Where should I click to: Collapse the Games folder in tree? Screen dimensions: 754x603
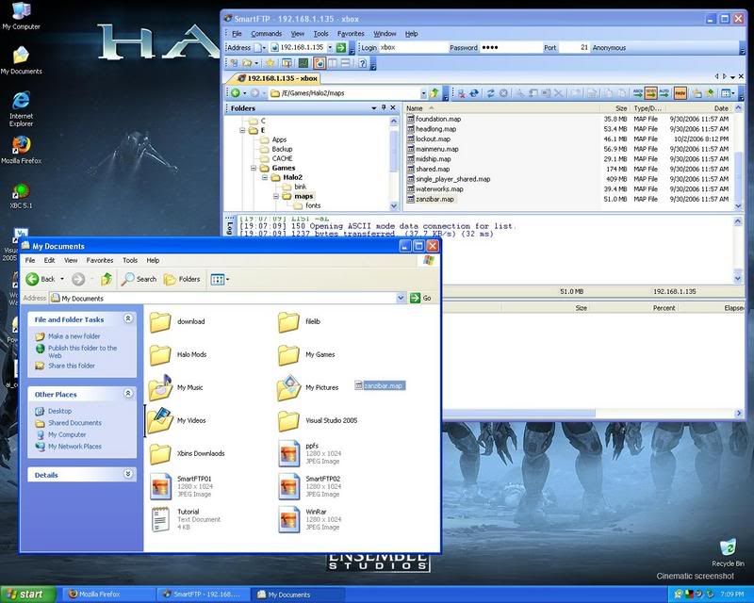click(254, 168)
